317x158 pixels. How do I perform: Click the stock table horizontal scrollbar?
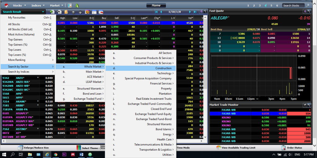tap(102, 141)
